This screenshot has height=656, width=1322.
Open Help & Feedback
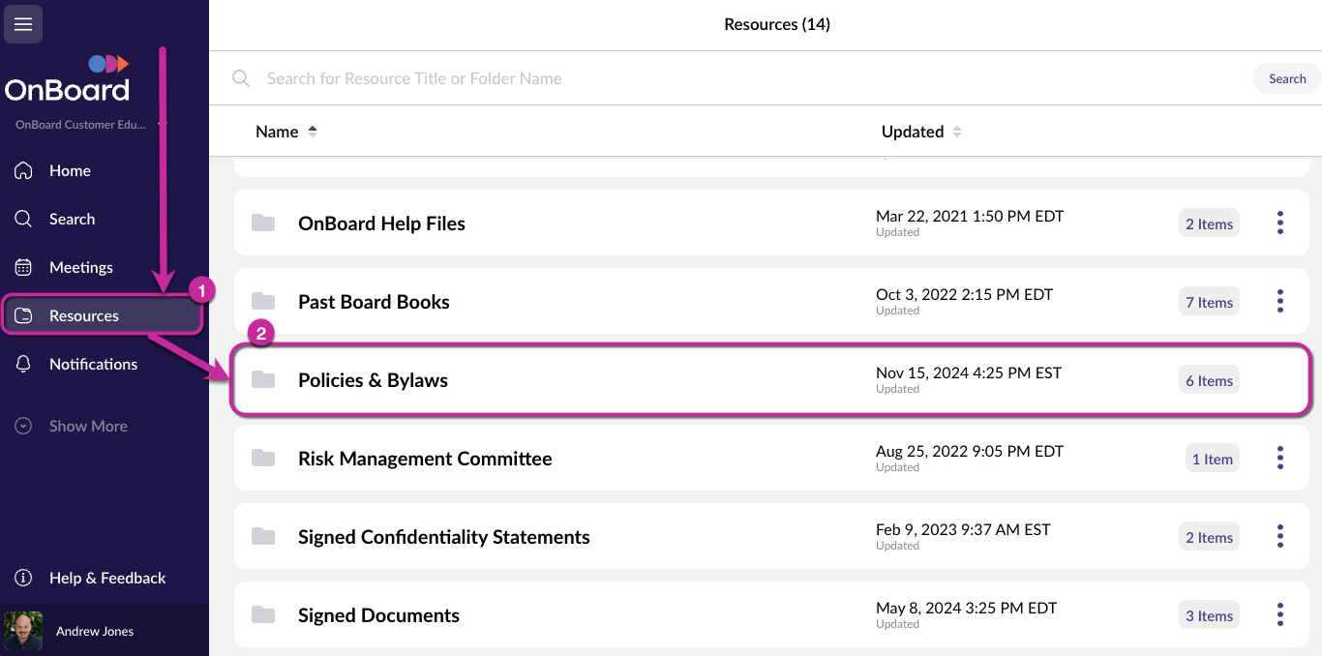(x=106, y=578)
